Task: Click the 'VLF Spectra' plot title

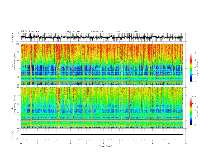Action: click(x=30, y=32)
